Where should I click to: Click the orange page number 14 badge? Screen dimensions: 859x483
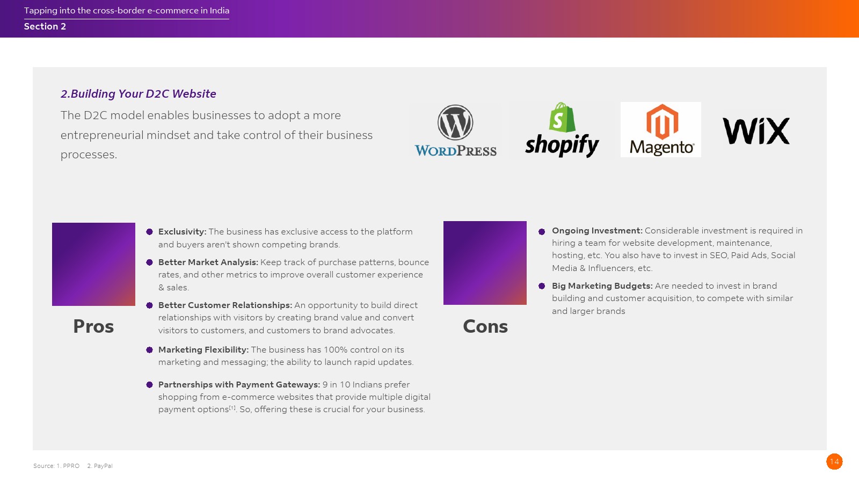coord(834,462)
